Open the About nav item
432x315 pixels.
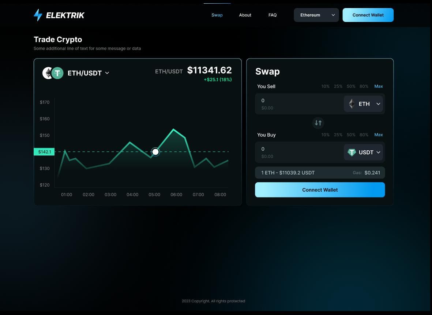point(245,15)
